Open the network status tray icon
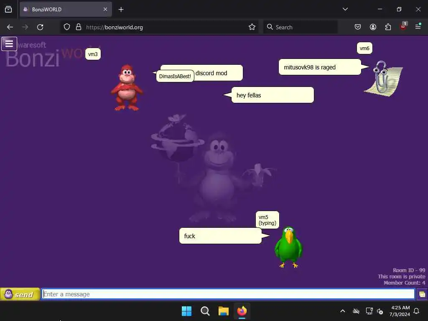The image size is (428, 321). (369, 311)
